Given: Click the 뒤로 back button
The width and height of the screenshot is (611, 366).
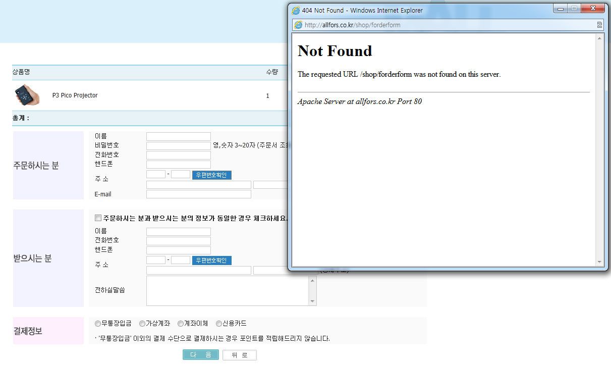Looking at the screenshot, I should (x=239, y=355).
